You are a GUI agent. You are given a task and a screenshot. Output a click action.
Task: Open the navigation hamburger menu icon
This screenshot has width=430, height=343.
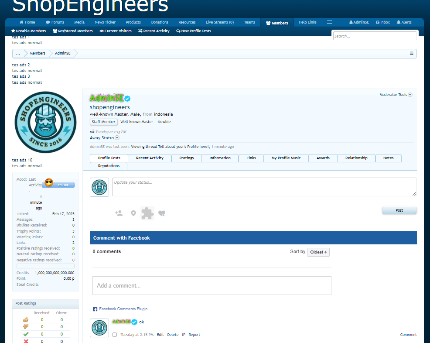point(330,22)
